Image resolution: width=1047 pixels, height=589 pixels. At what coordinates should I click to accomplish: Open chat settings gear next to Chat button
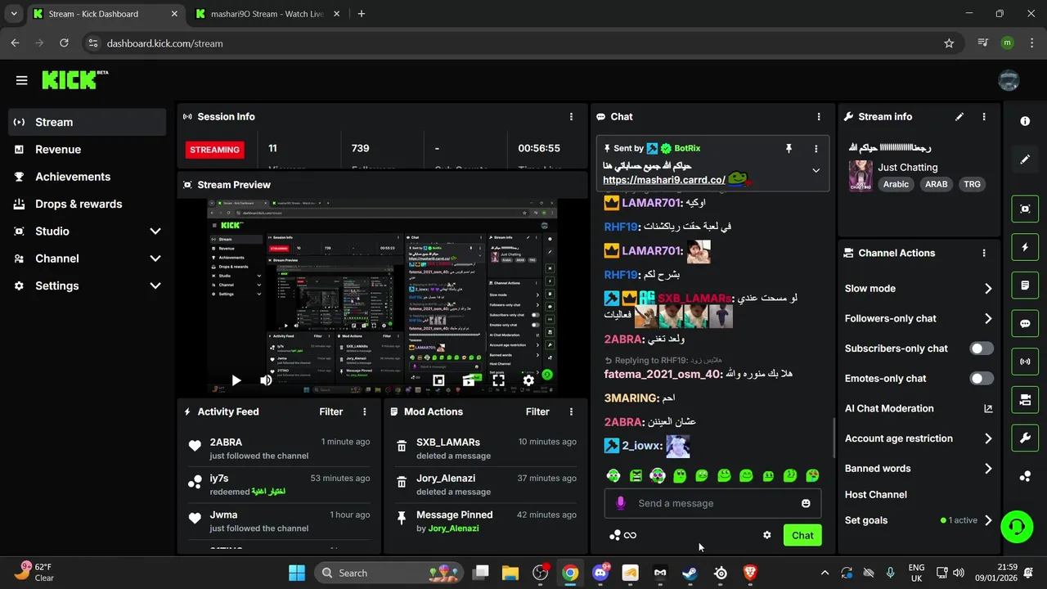pyautogui.click(x=766, y=535)
